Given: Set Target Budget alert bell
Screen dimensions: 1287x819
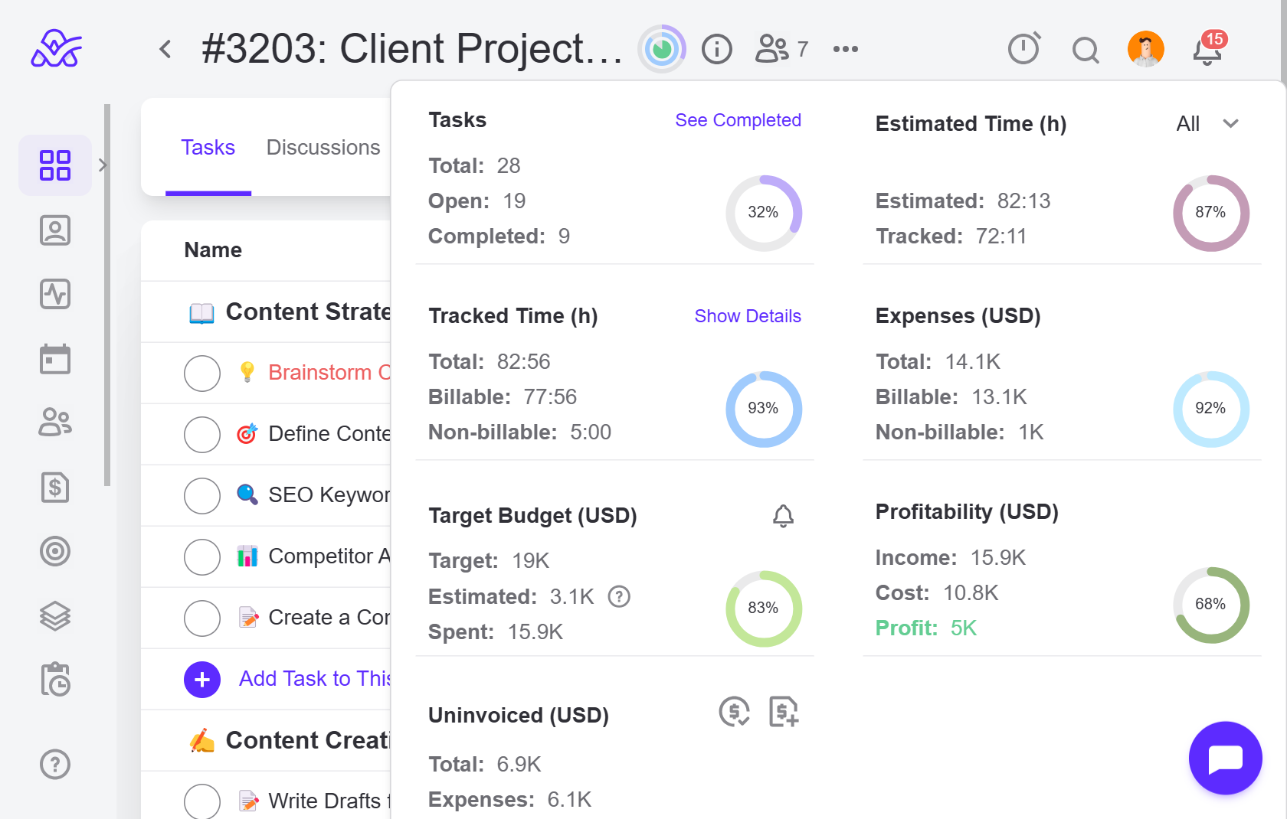Looking at the screenshot, I should tap(783, 516).
